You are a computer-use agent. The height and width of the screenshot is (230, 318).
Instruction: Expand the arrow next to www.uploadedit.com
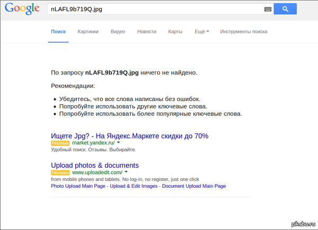click(126, 172)
